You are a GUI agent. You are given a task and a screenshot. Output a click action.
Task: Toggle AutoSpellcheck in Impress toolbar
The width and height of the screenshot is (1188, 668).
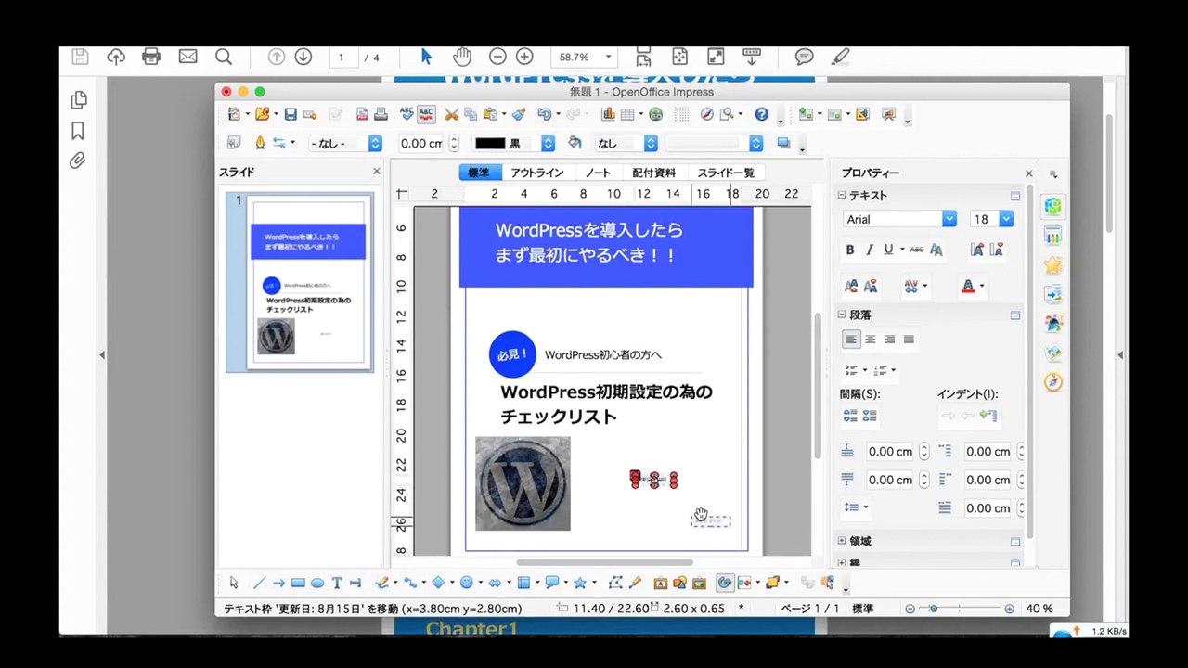pyautogui.click(x=426, y=114)
